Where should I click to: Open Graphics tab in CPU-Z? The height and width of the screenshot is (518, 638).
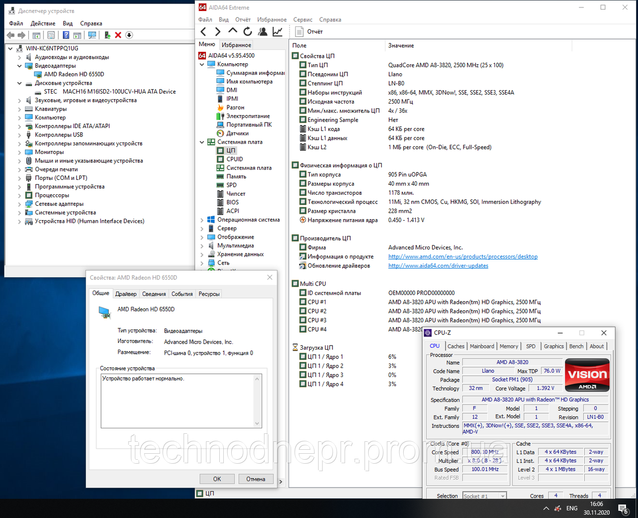pos(554,347)
